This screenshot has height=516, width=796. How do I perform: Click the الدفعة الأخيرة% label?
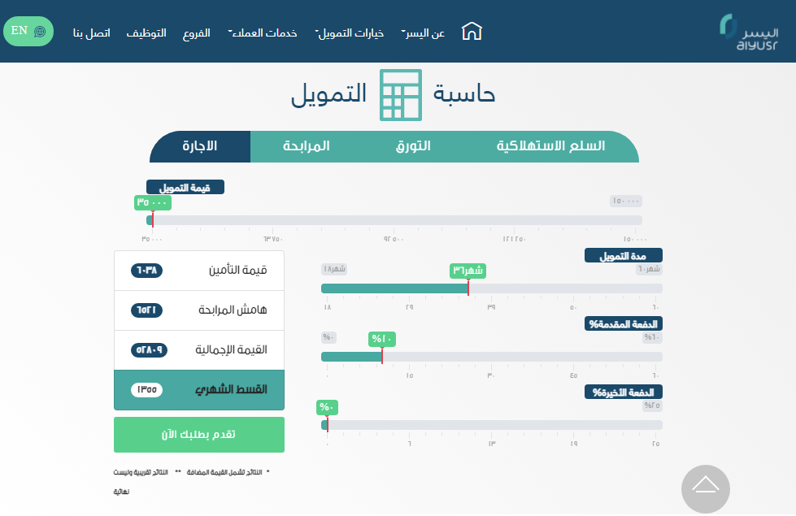pyautogui.click(x=624, y=392)
